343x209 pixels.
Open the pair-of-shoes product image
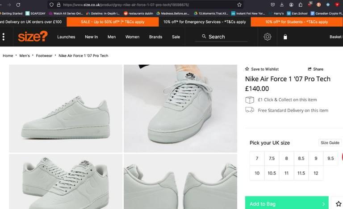click(66, 181)
